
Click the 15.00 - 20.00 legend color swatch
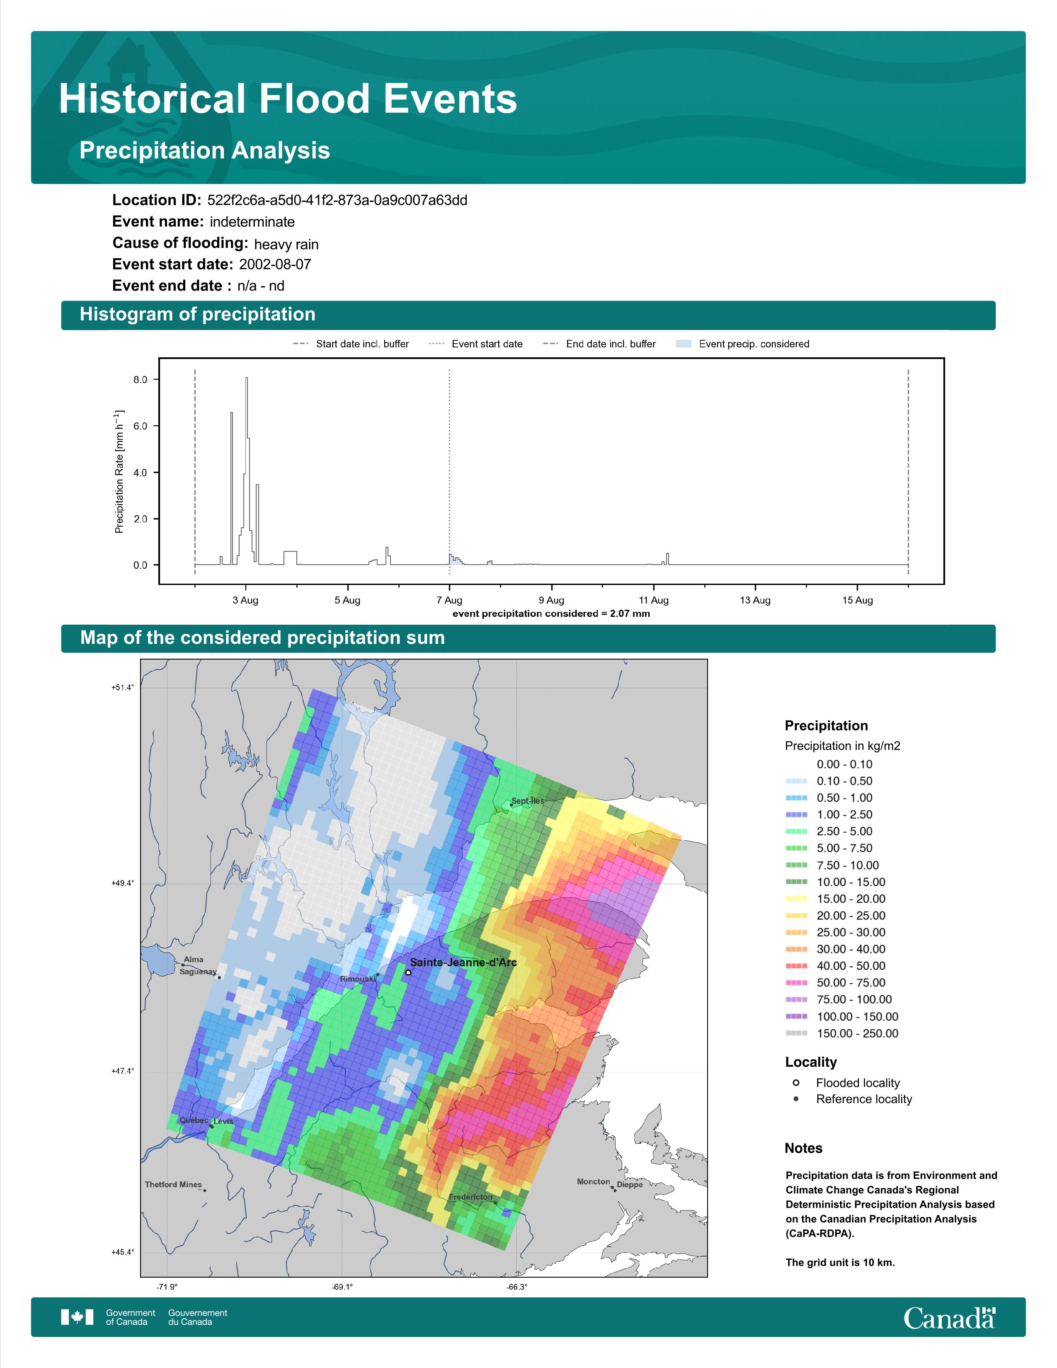(x=797, y=899)
